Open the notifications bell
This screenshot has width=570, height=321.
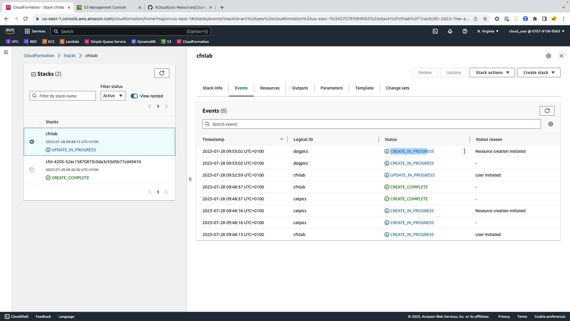pos(450,31)
